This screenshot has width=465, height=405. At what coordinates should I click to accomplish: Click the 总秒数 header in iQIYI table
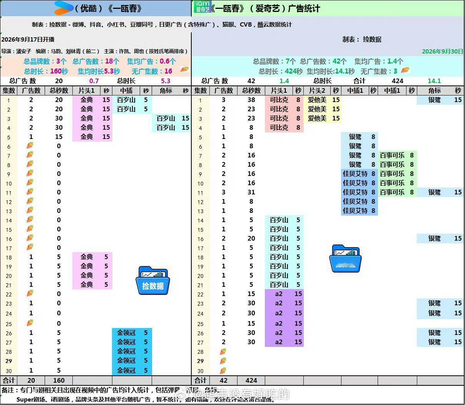pos(251,90)
